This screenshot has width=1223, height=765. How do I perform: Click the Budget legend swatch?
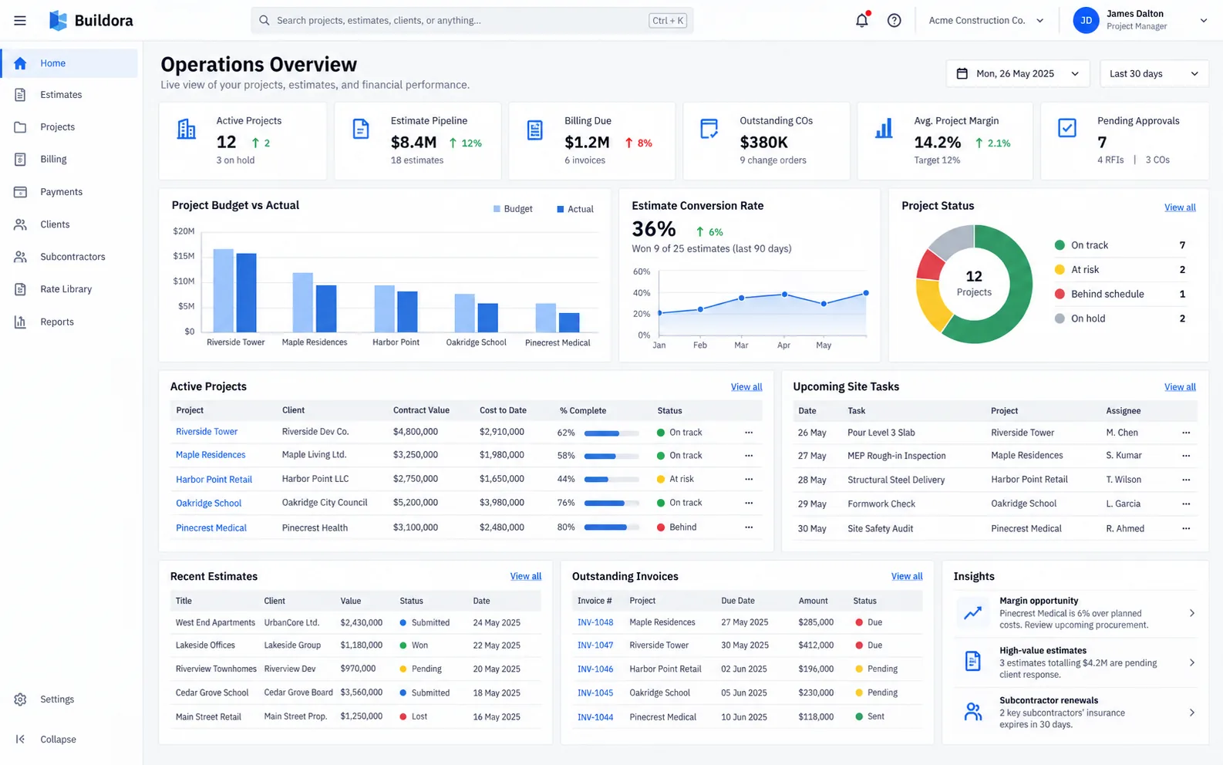[x=497, y=209]
